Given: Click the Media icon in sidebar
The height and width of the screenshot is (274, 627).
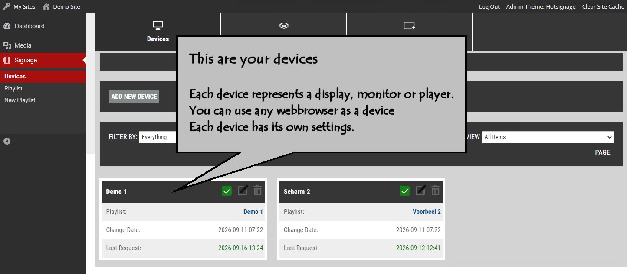Looking at the screenshot, I should click(7, 45).
